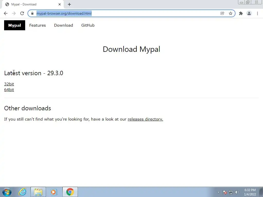
Task: Click the Other downloads heading
Action: tap(27, 108)
